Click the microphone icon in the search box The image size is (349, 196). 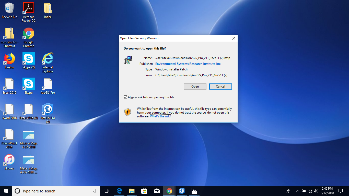(x=95, y=191)
